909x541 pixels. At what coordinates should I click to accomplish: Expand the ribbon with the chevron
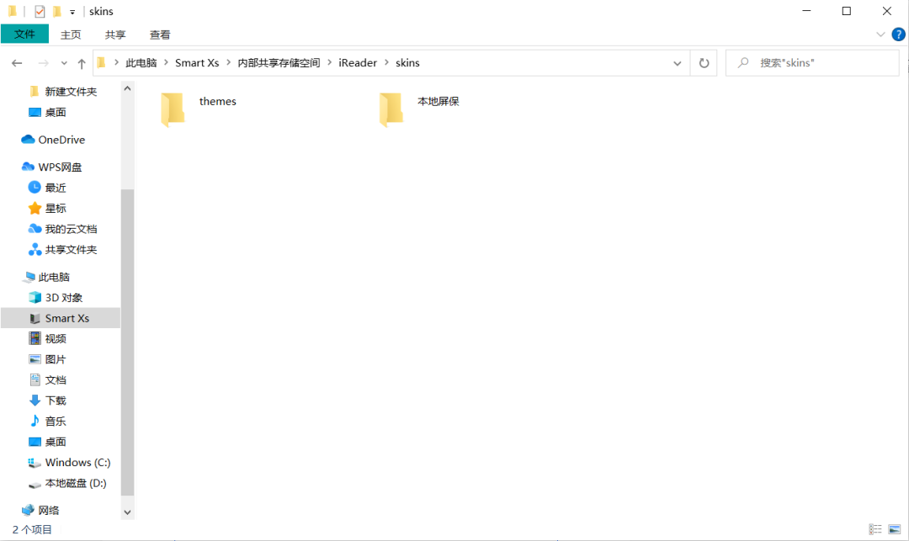coord(880,34)
